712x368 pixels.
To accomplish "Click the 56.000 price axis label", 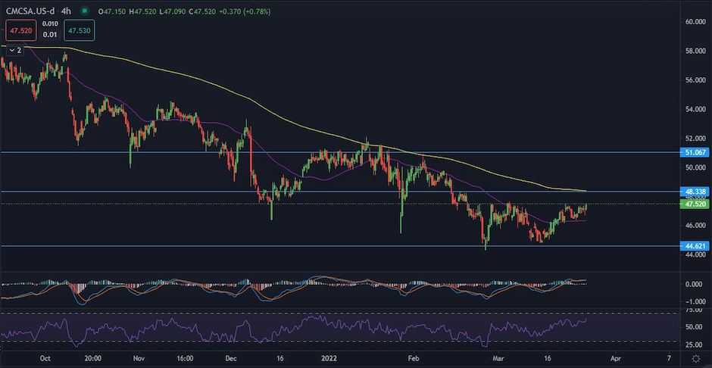I will 696,80.
